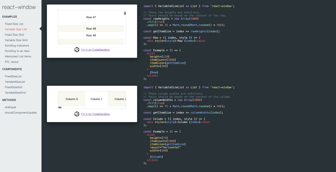The height and width of the screenshot is (172, 336).
Task: Click the CodeSandbox cube icon under the Column list
Action: 77,114
